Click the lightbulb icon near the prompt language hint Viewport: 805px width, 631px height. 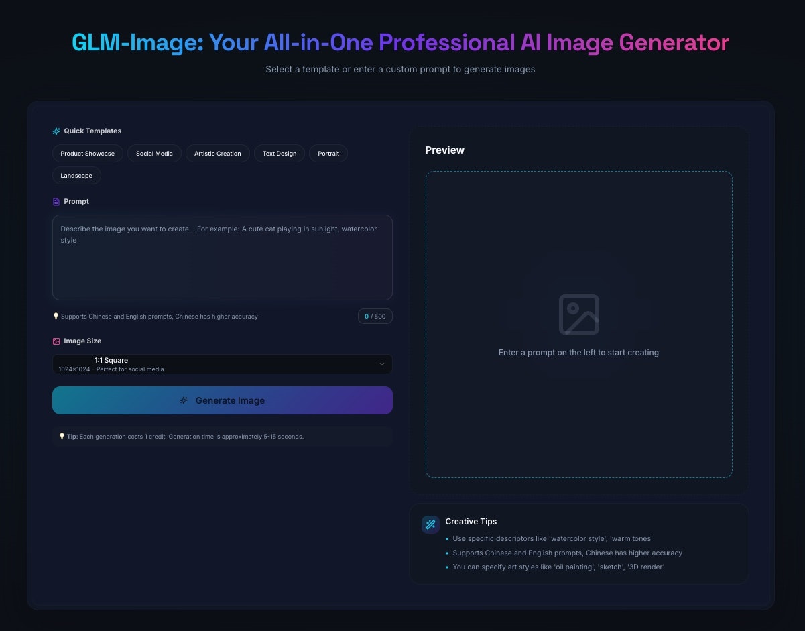point(56,316)
